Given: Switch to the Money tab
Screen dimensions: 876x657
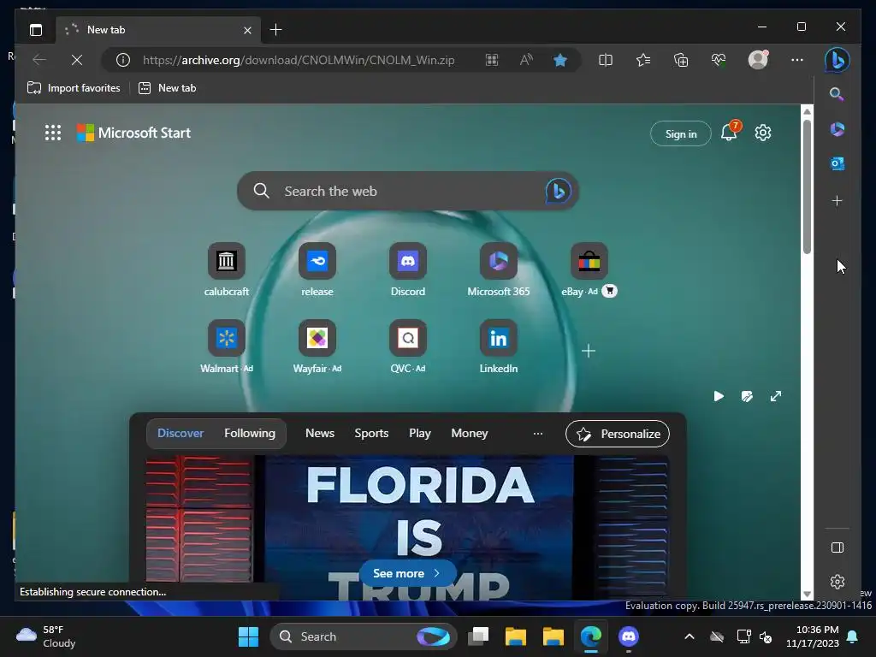Looking at the screenshot, I should 470,434.
